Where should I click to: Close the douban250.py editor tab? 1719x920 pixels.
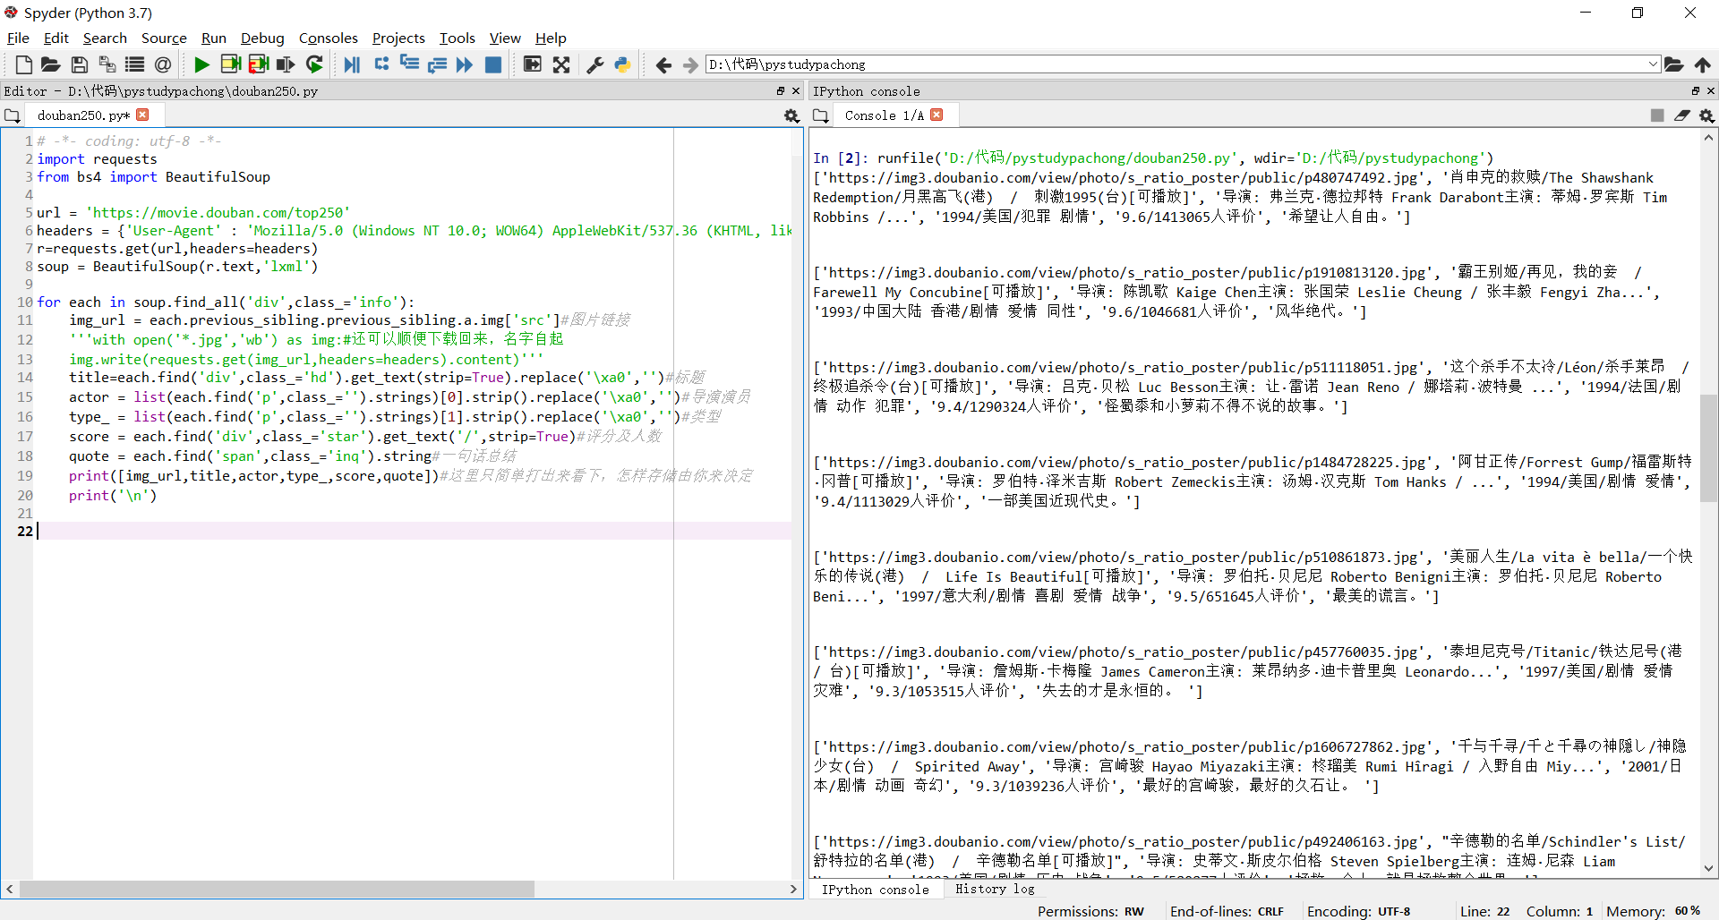point(142,115)
